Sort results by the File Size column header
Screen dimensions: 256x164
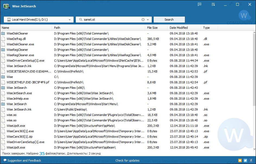[x=156, y=28]
